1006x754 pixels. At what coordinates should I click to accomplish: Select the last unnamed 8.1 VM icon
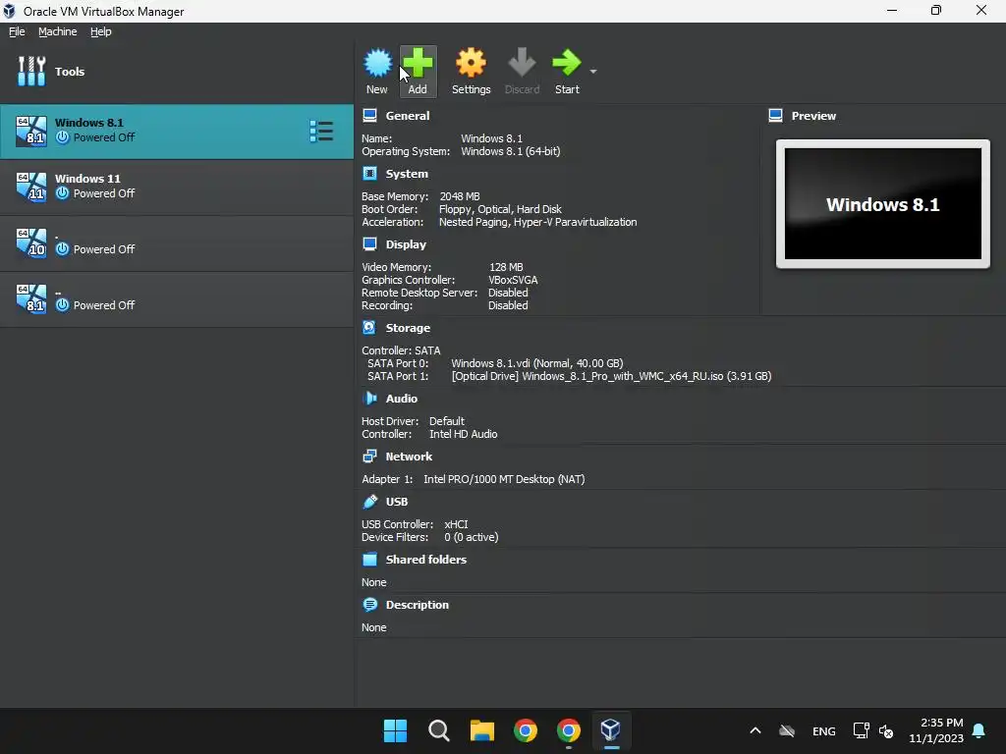coord(31,298)
